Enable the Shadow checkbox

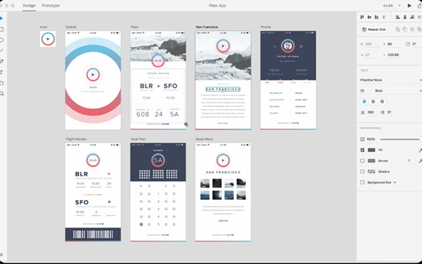(x=362, y=171)
